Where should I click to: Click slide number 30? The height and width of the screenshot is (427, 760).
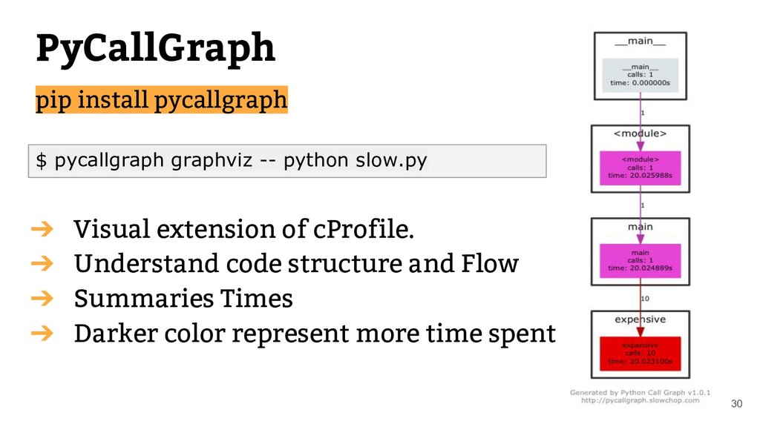pos(736,404)
